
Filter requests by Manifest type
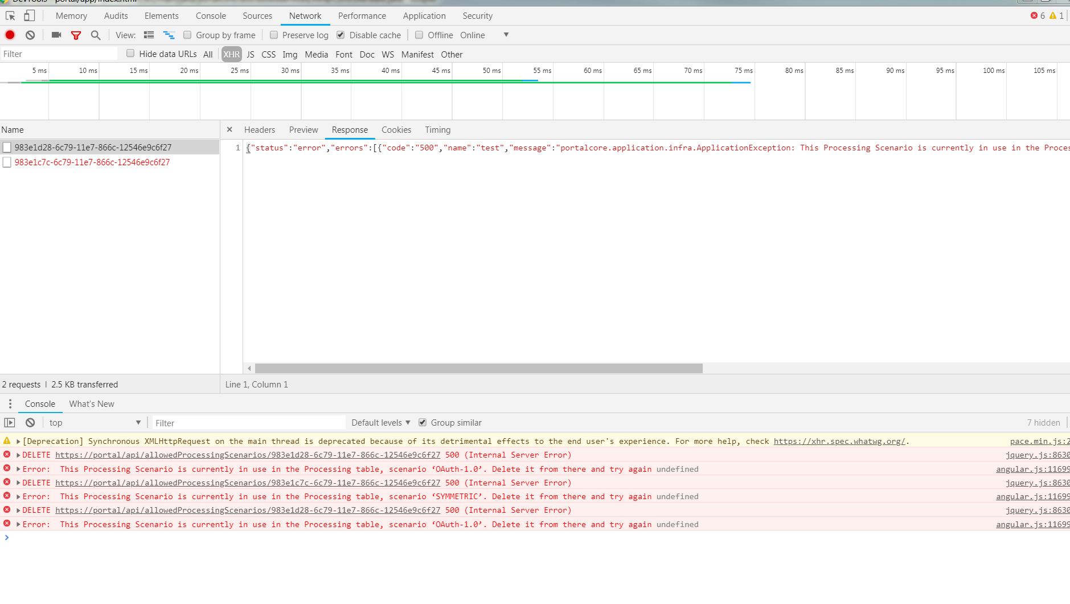tap(417, 54)
